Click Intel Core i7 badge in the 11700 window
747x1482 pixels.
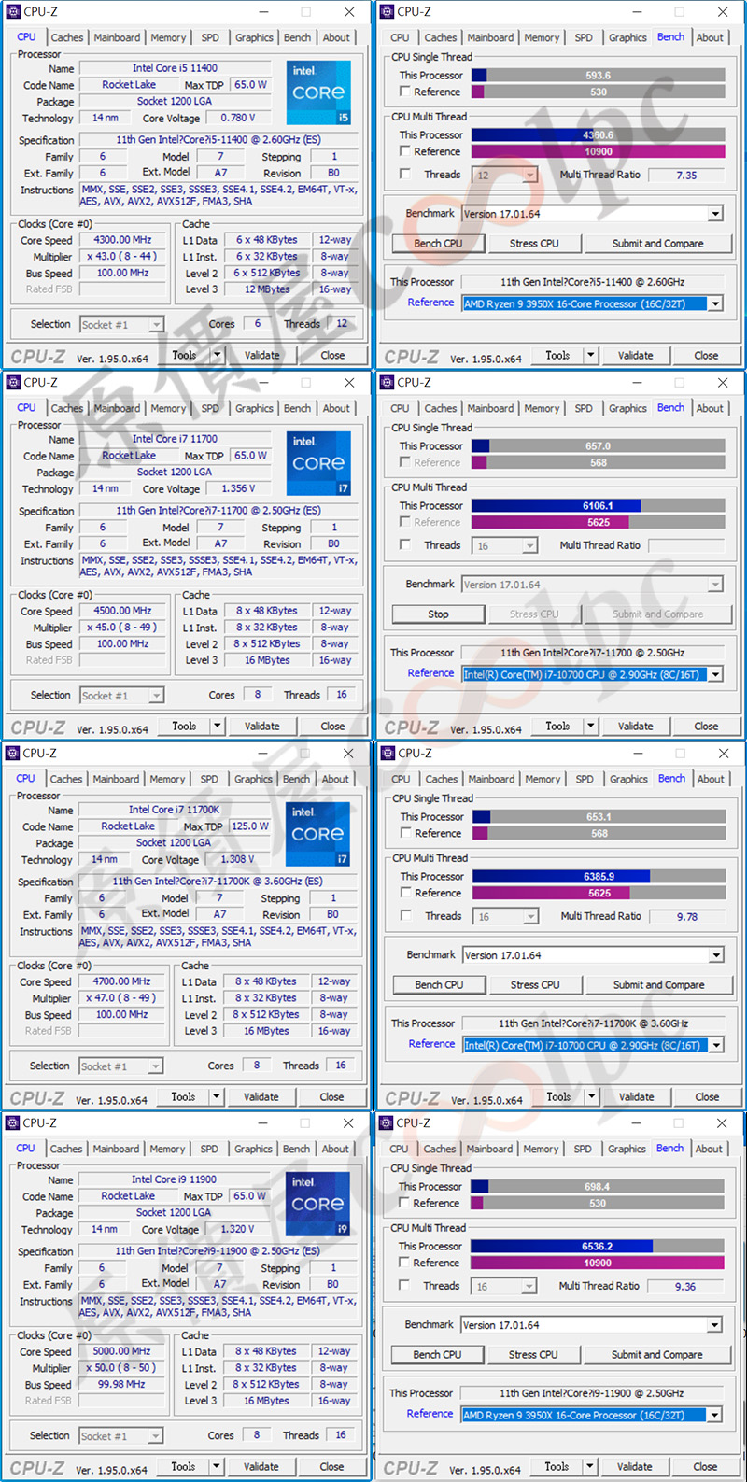pos(318,463)
